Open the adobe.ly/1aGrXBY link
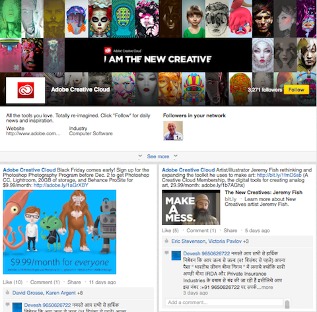This screenshot has height=312, width=317. [61, 185]
